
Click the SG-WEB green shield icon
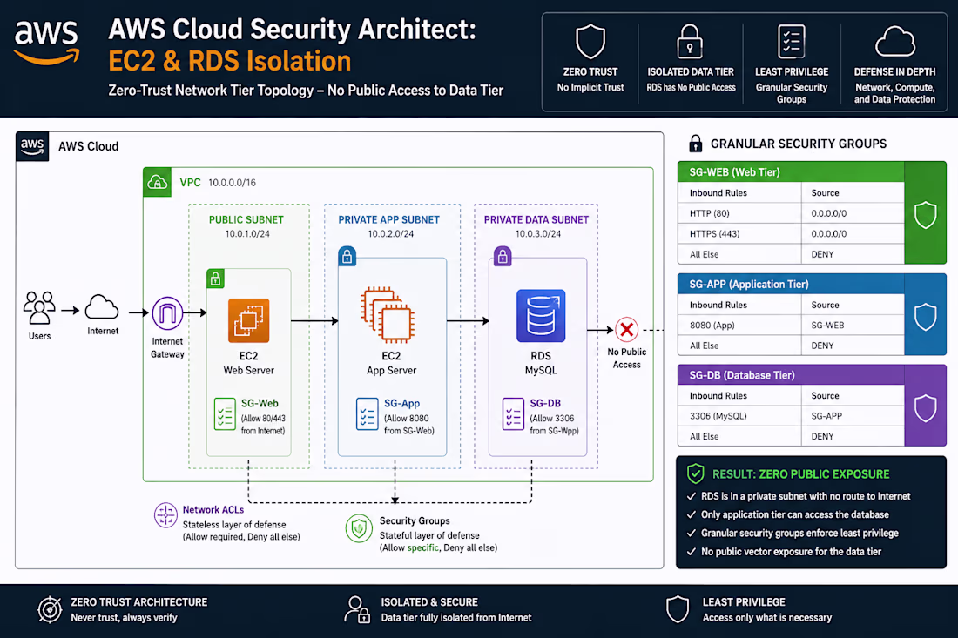tap(925, 215)
